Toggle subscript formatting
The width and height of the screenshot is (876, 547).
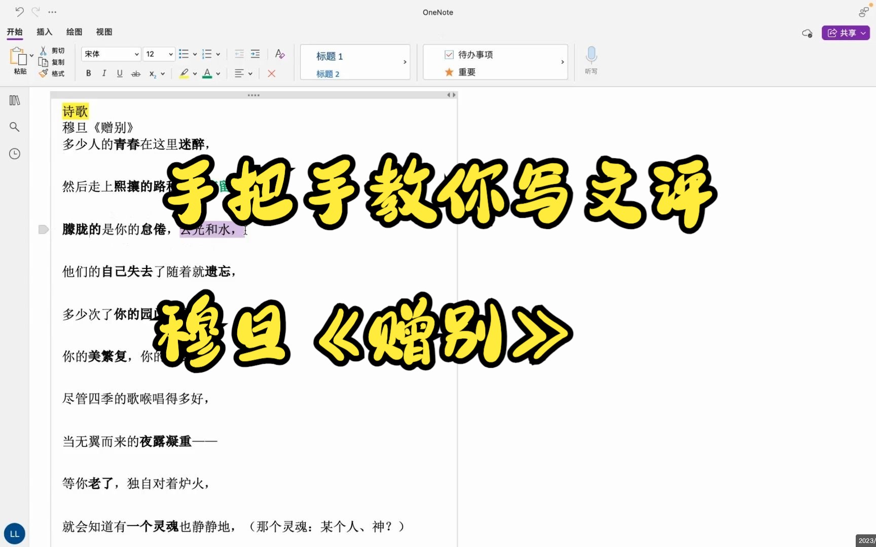coord(153,74)
